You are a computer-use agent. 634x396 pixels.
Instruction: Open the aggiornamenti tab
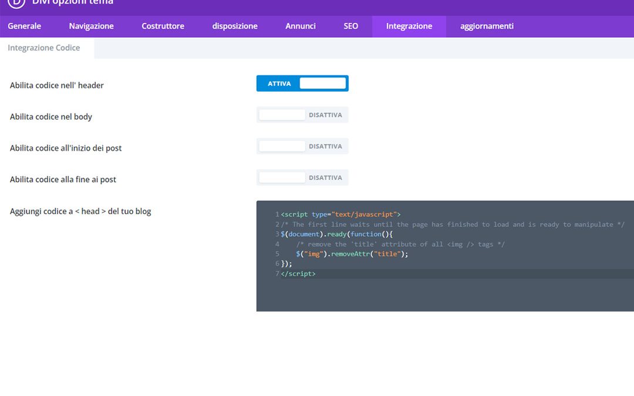487,26
